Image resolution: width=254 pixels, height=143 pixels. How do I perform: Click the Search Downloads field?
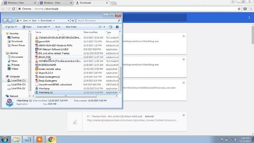pos(98,21)
